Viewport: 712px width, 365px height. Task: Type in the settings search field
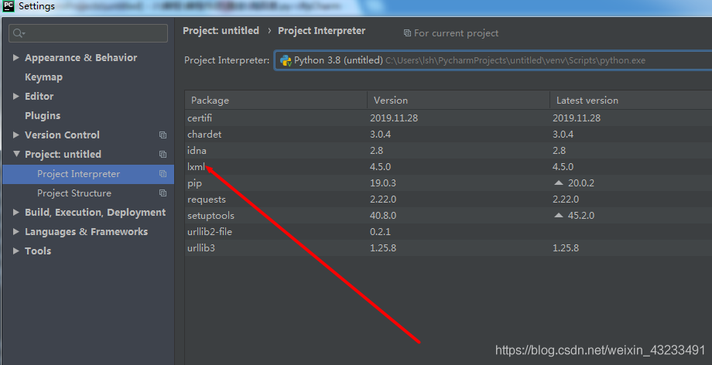(x=93, y=33)
